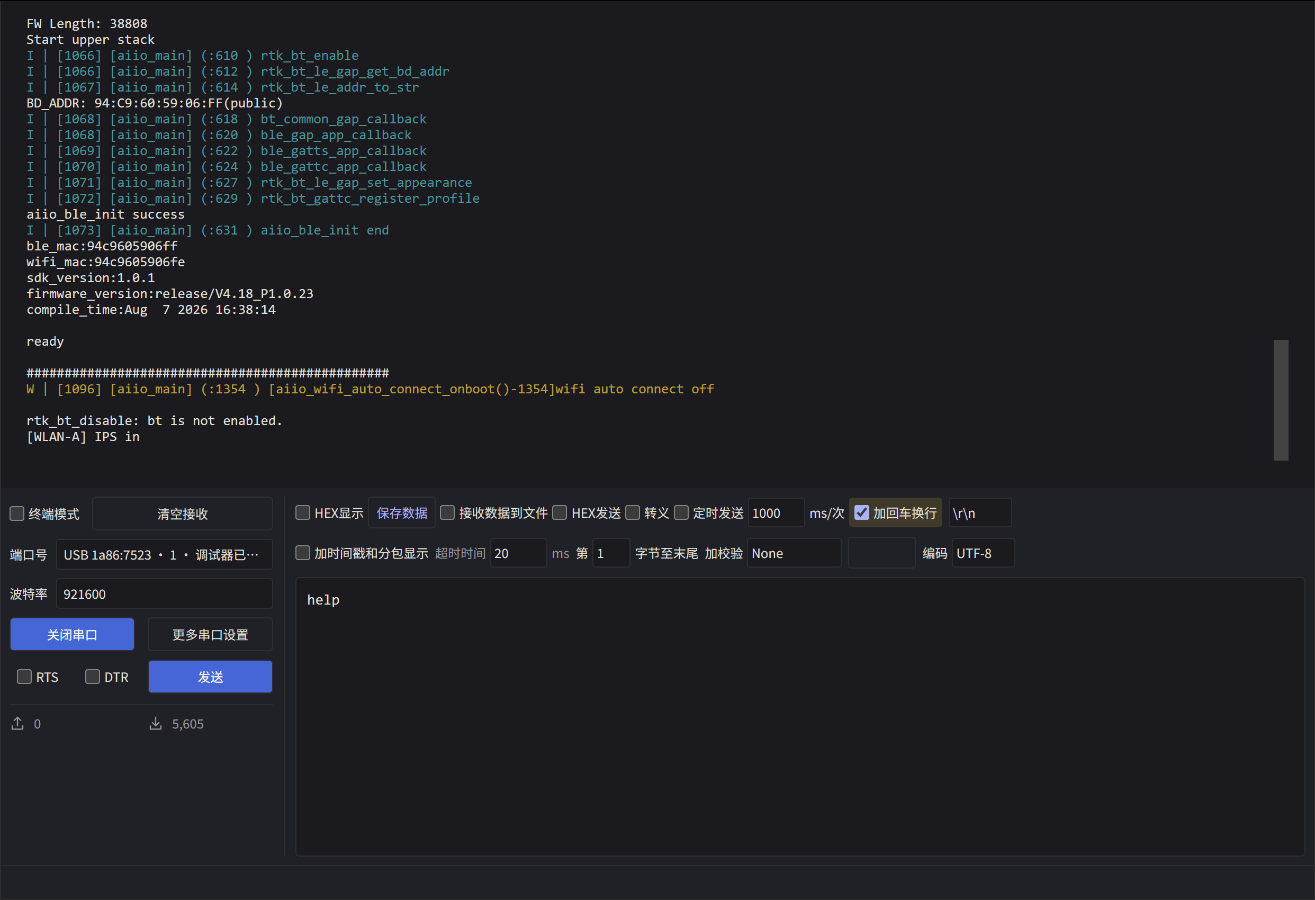Click the 保存数据 save data link
The width and height of the screenshot is (1315, 900).
click(x=402, y=513)
